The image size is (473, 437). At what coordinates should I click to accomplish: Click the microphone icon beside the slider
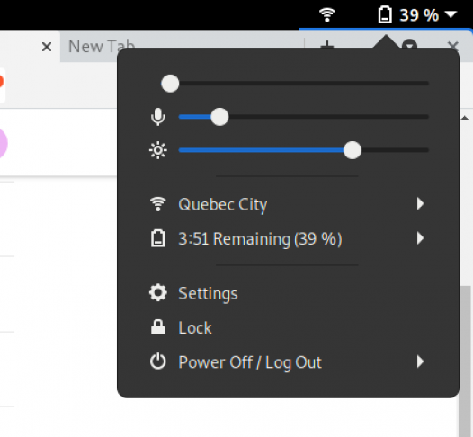tap(157, 117)
